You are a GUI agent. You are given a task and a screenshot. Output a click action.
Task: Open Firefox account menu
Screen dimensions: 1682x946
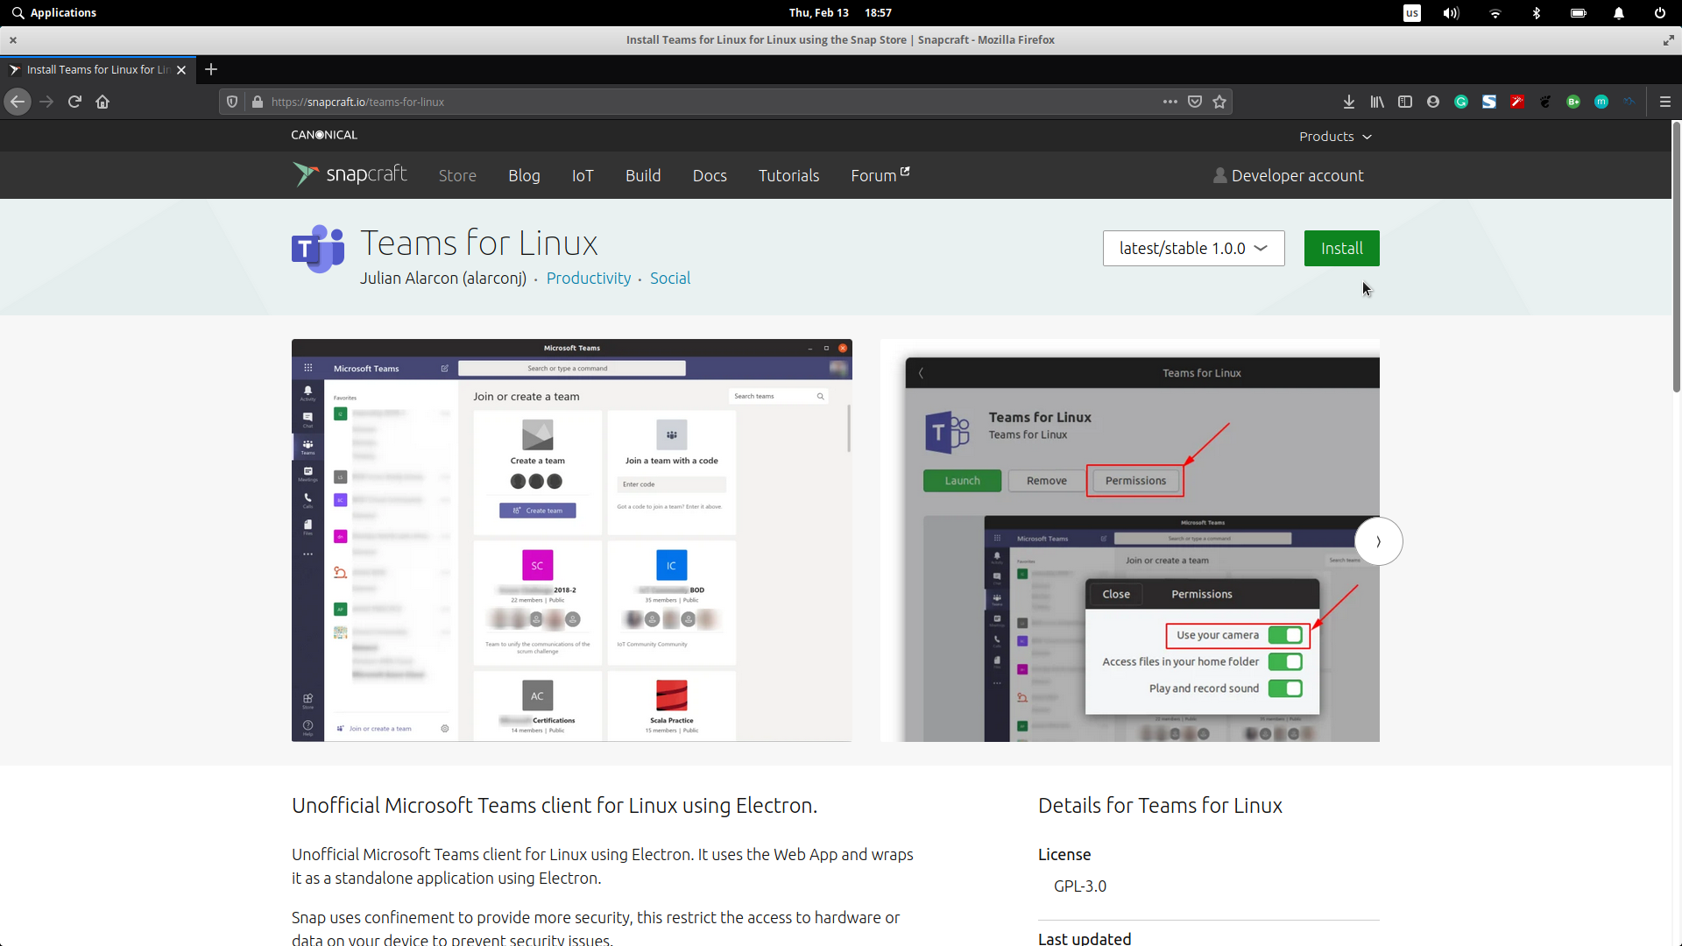(1433, 102)
